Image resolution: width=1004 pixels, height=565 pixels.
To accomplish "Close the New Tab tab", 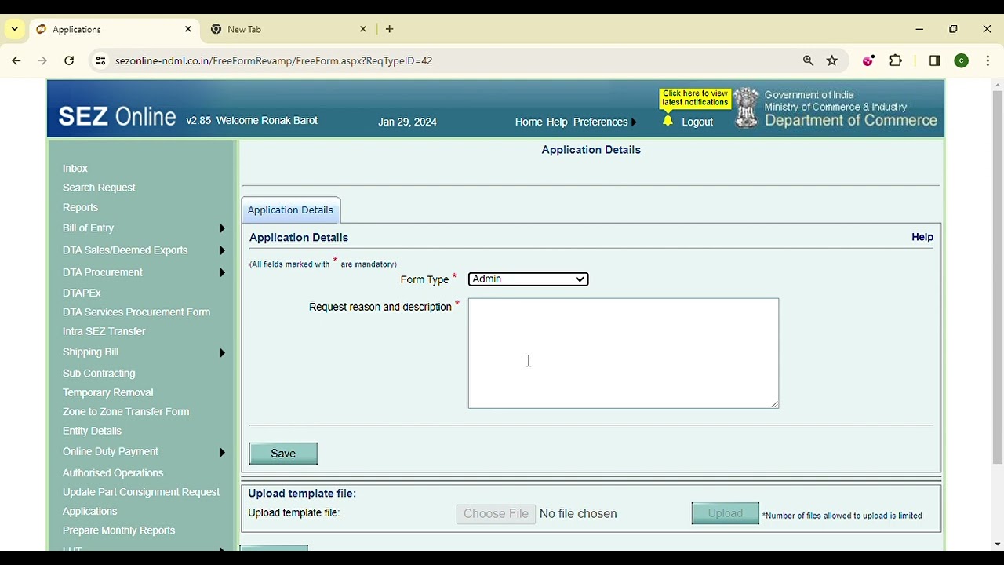I will [x=363, y=29].
